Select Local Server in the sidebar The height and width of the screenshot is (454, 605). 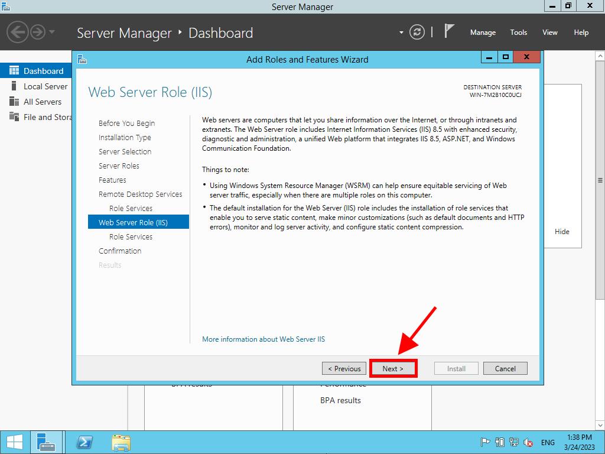pyautogui.click(x=36, y=86)
